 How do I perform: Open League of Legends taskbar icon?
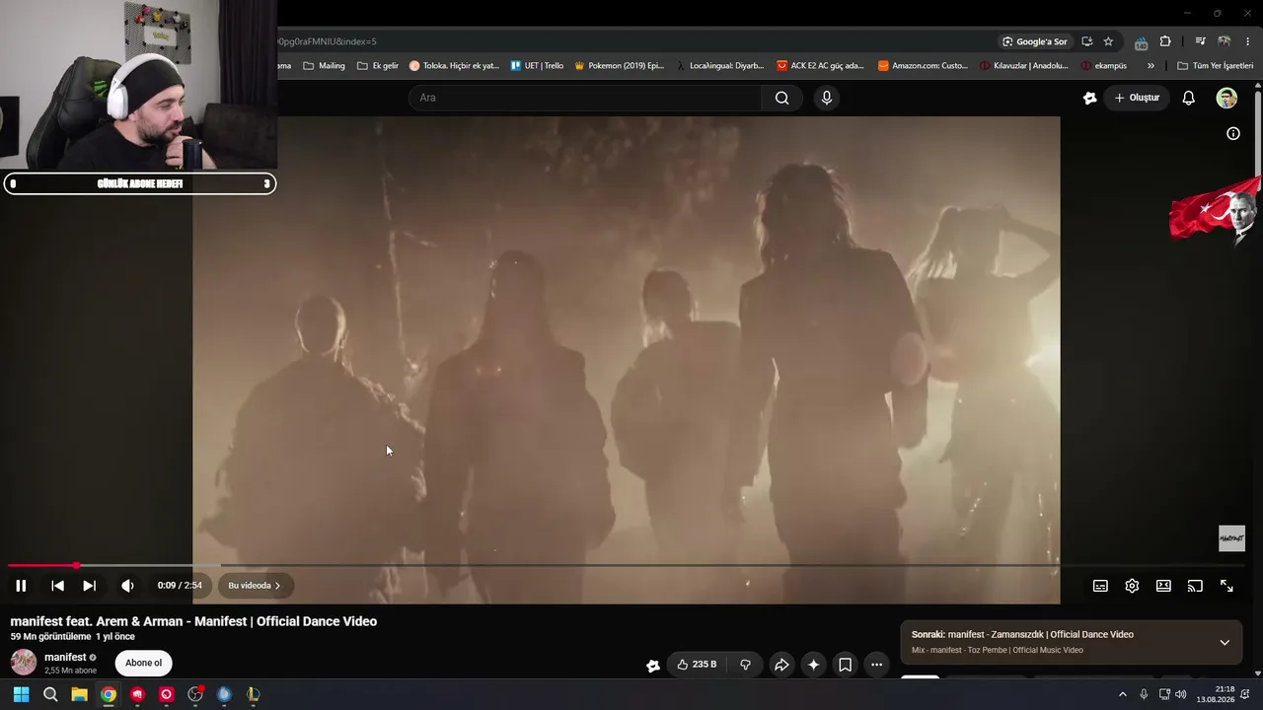tap(253, 694)
